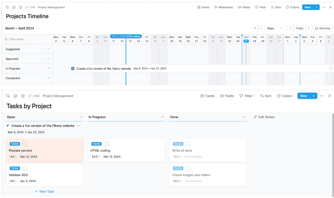Open the Cards settings in Tasks by Project
Screen dimensions: 334x198
pyautogui.click(x=207, y=96)
